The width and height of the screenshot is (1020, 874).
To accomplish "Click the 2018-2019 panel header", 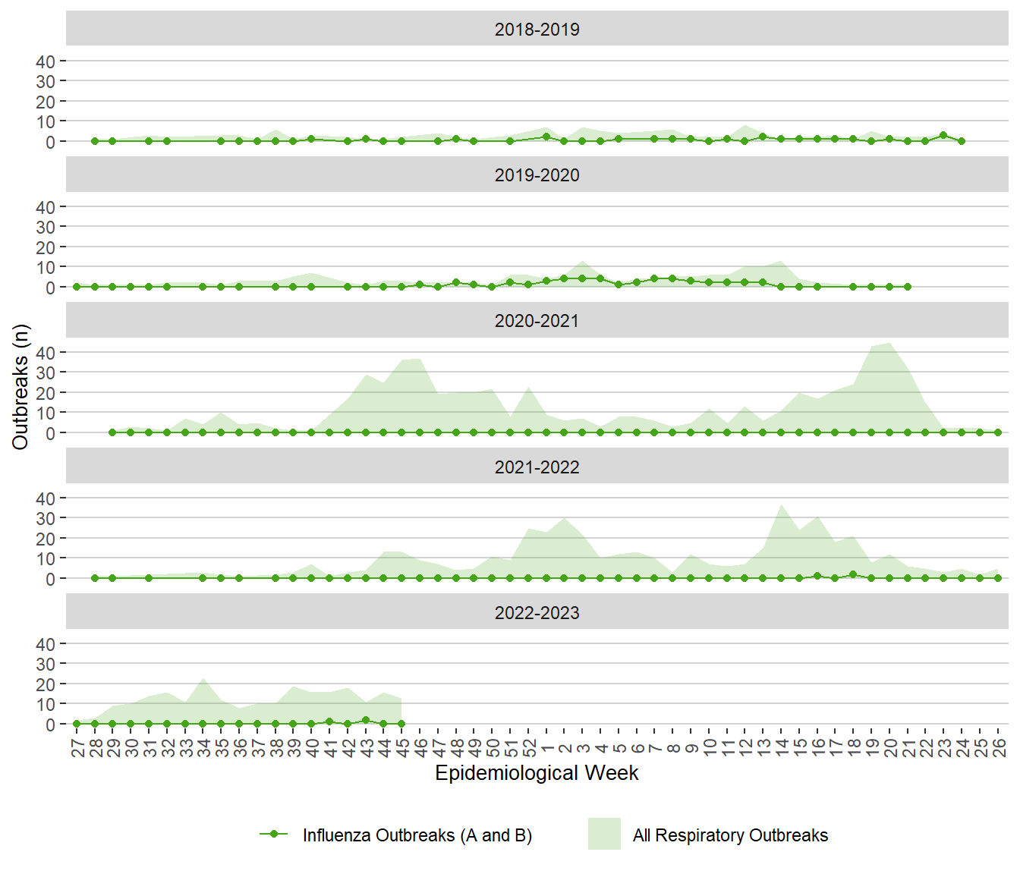I will coord(537,29).
